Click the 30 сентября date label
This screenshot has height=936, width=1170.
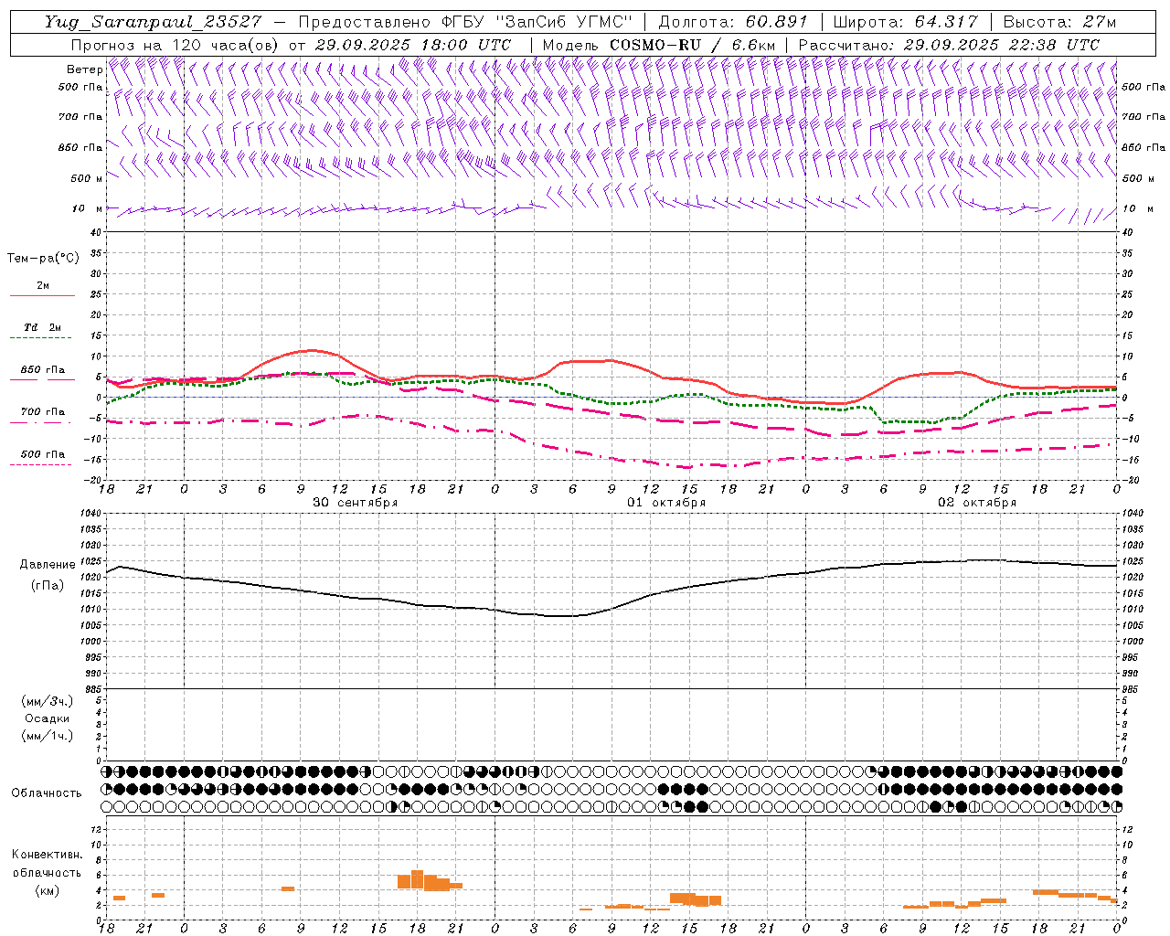tap(355, 503)
